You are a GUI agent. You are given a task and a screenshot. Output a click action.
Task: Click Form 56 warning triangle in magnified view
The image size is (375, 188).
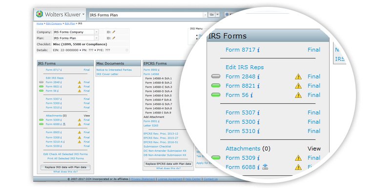click(298, 95)
